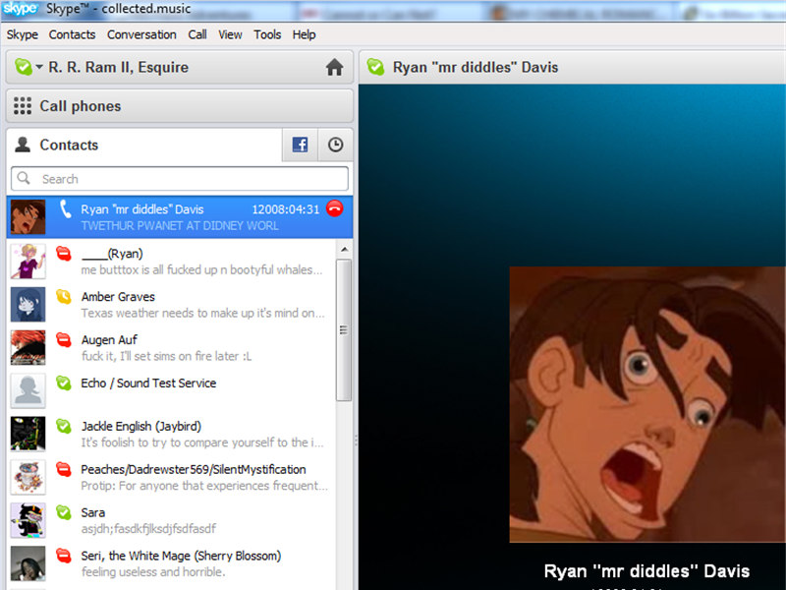The image size is (786, 590).
Task: Open the View menu
Action: coord(230,34)
